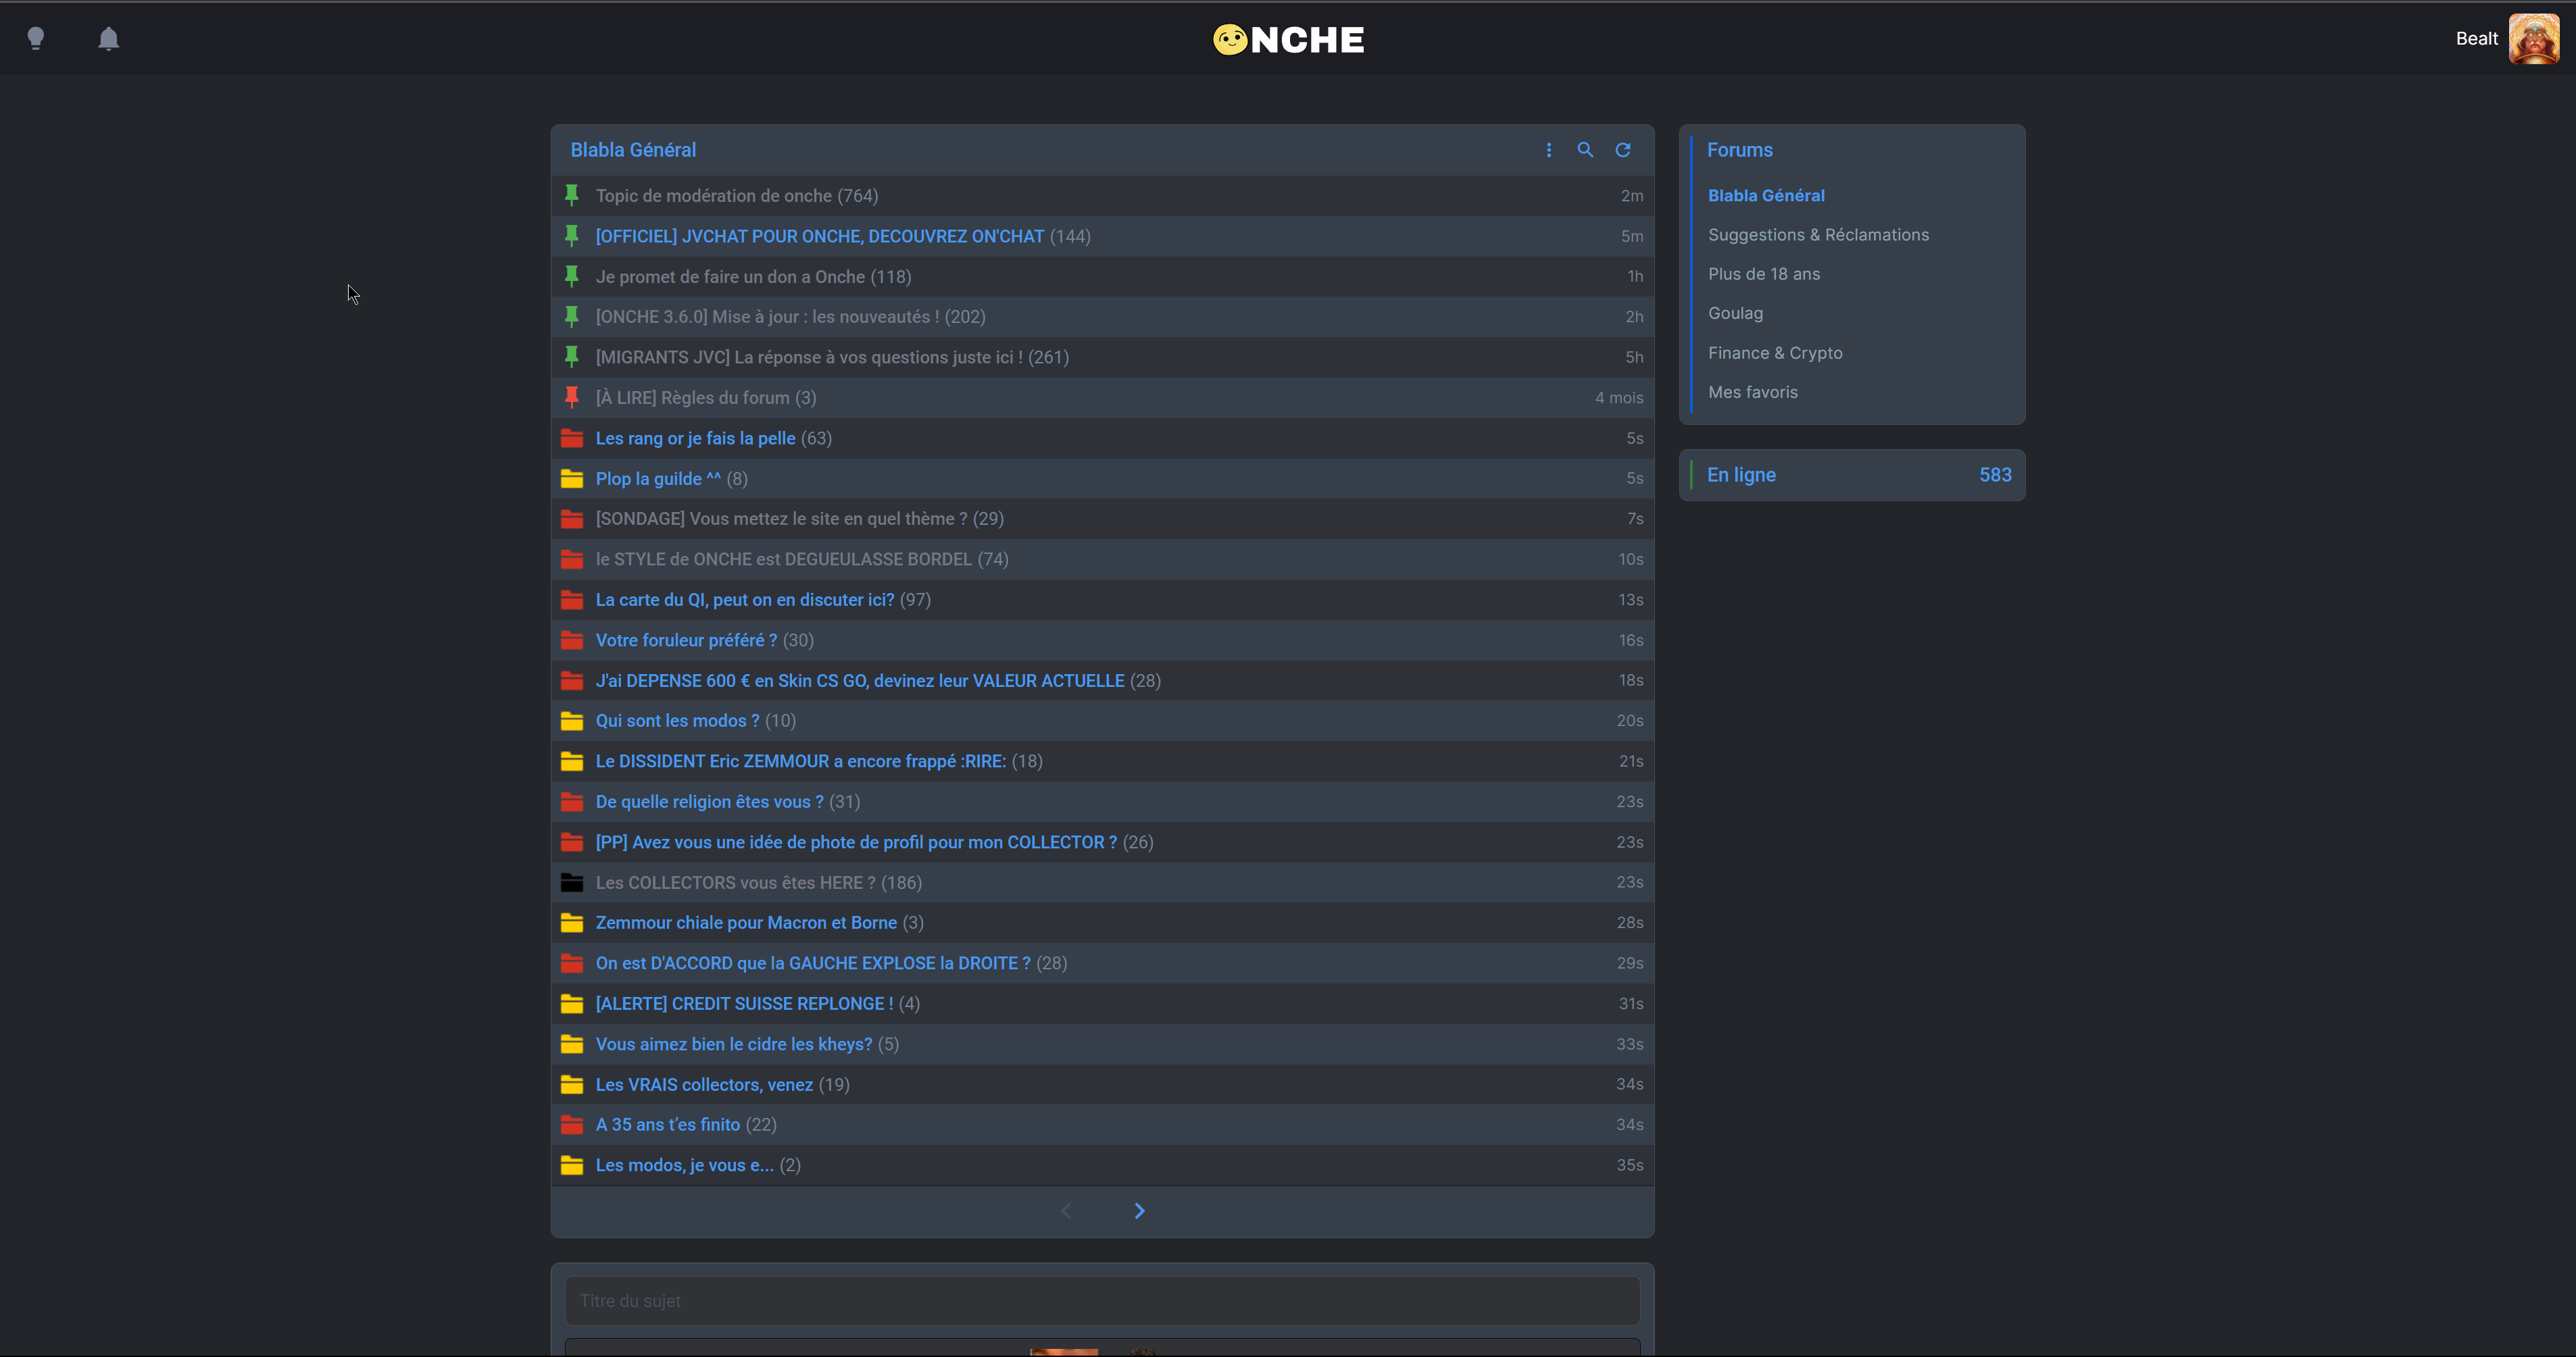This screenshot has width=2576, height=1357.
Task: Open the Goulag forum
Action: [1735, 313]
